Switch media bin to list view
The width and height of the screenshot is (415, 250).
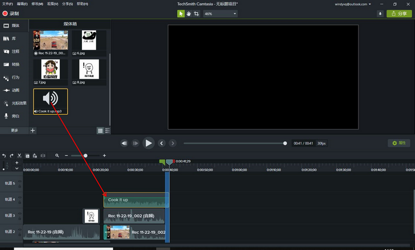107,130
